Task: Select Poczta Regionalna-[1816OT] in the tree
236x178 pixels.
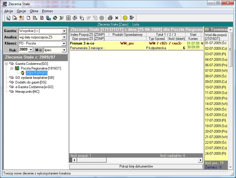Action: click(x=41, y=68)
